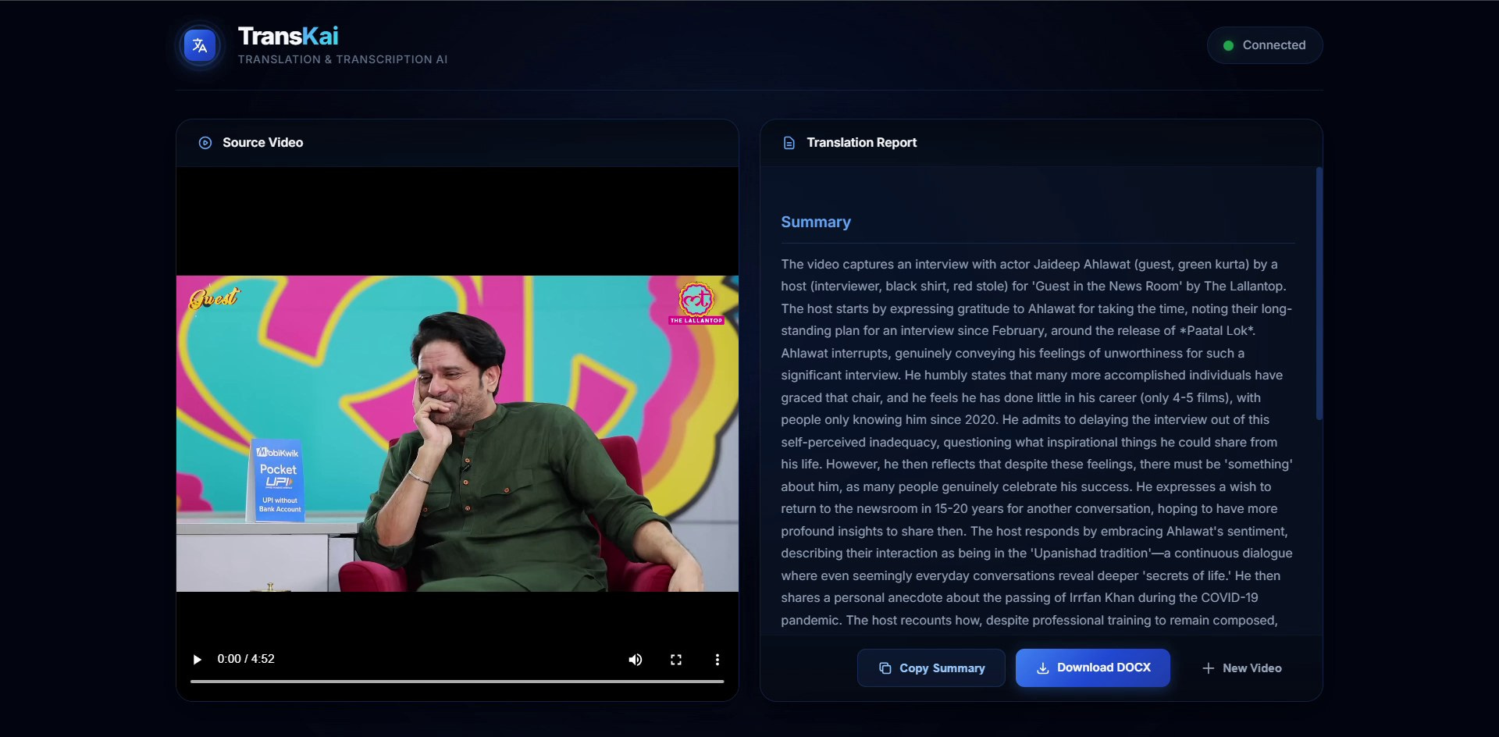This screenshot has width=1499, height=737.
Task: Click the plus icon next to New Video
Action: 1208,668
